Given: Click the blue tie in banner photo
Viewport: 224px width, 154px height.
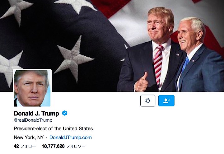Looking at the screenshot, I should (x=185, y=64).
